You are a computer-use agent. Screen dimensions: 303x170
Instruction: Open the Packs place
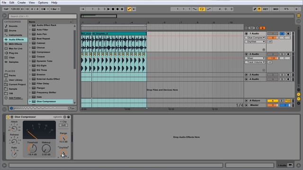[x=12, y=76]
